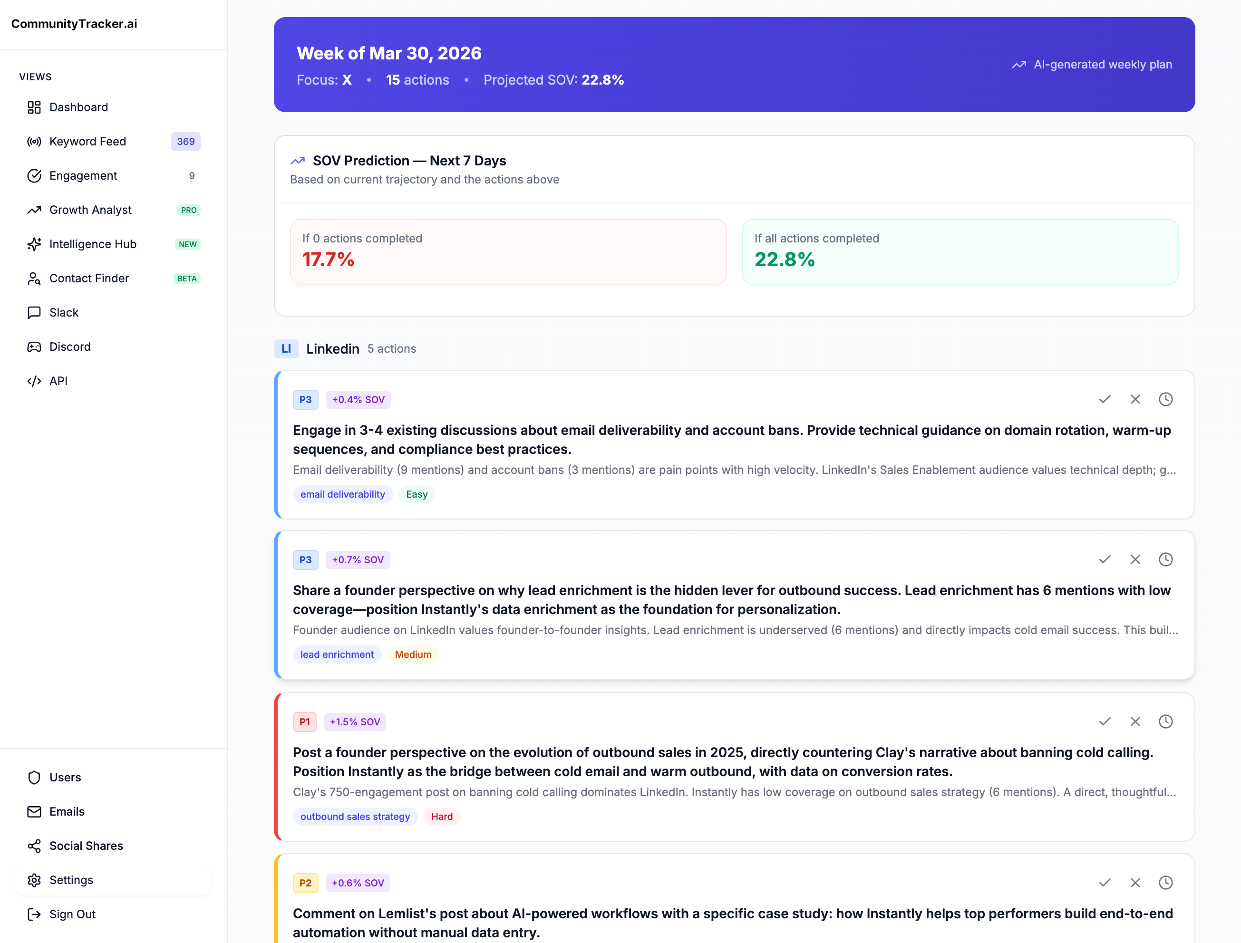Viewport: 1241px width, 943px height.
Task: Click the Emails envelope icon
Action: click(34, 812)
